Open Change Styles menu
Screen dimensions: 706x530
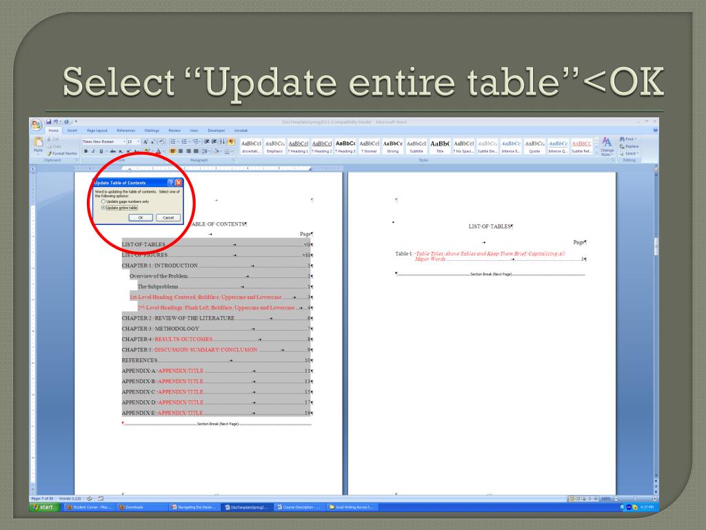point(607,146)
